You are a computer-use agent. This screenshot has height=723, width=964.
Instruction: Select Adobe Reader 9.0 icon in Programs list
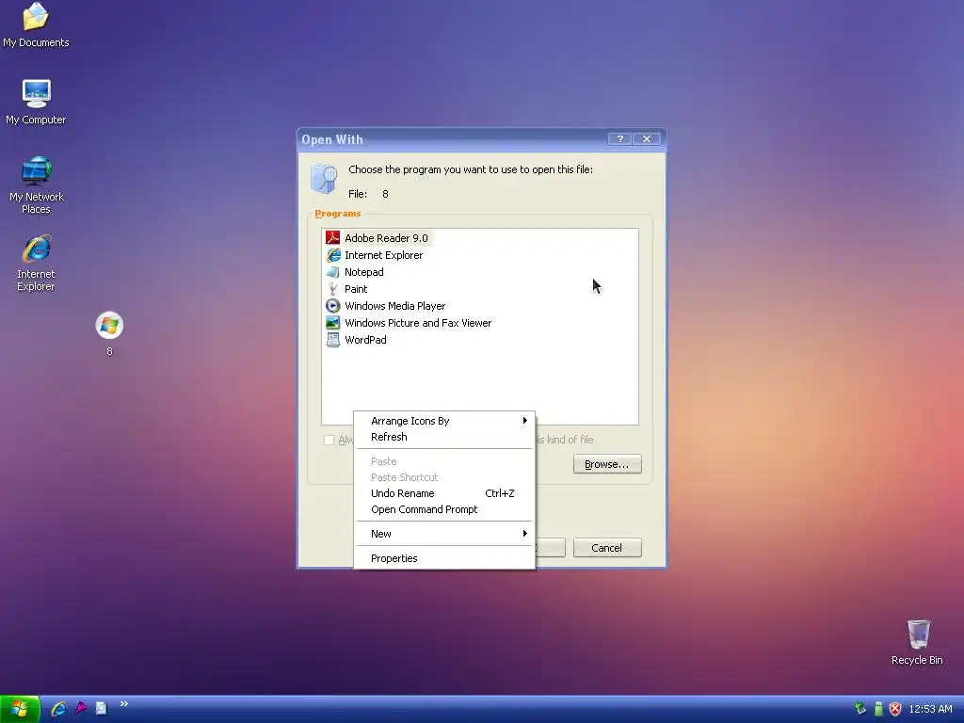coord(332,238)
